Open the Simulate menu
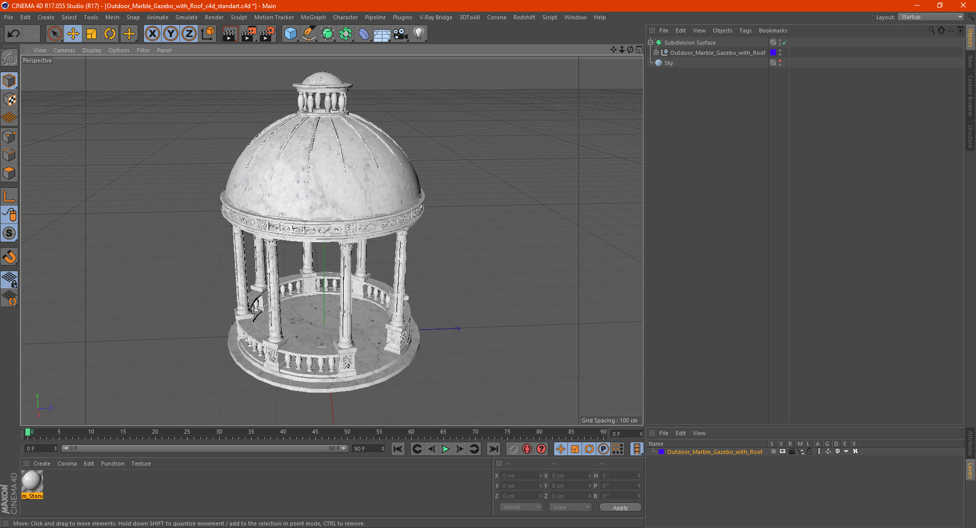The image size is (976, 528). [x=187, y=17]
